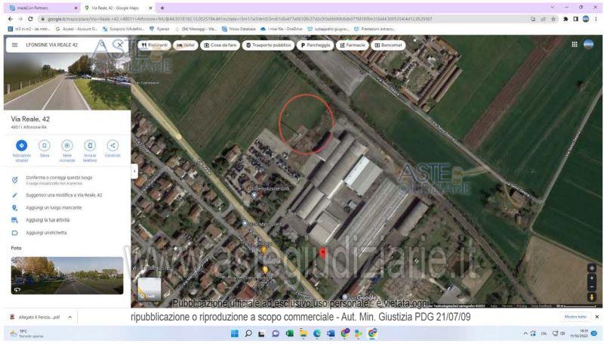Open the street view photo thumbnail
Viewport: 604px width, 344px height.
pyautogui.click(x=66, y=275)
